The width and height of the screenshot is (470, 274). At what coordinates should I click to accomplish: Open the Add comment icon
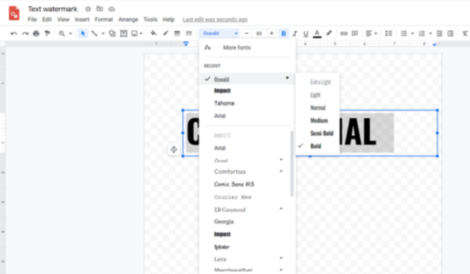point(355,34)
